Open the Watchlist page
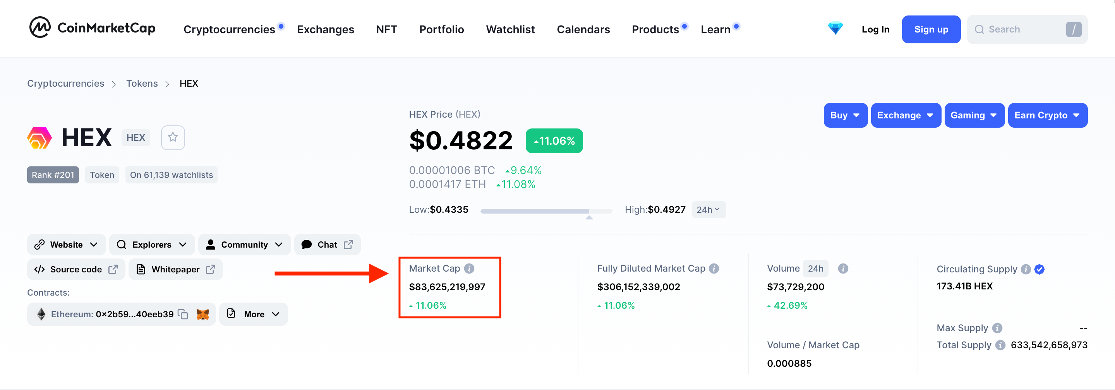 510,29
